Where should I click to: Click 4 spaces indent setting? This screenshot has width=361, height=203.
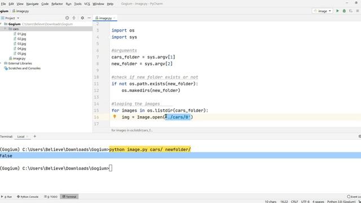(x=318, y=202)
